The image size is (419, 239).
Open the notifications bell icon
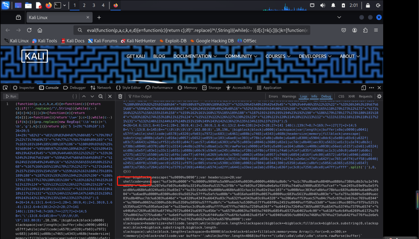(333, 5)
